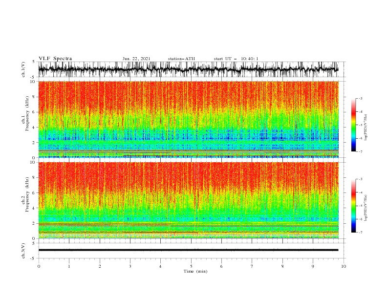Click the time axis tick label "2"
The image size is (387, 299).
coord(100,266)
